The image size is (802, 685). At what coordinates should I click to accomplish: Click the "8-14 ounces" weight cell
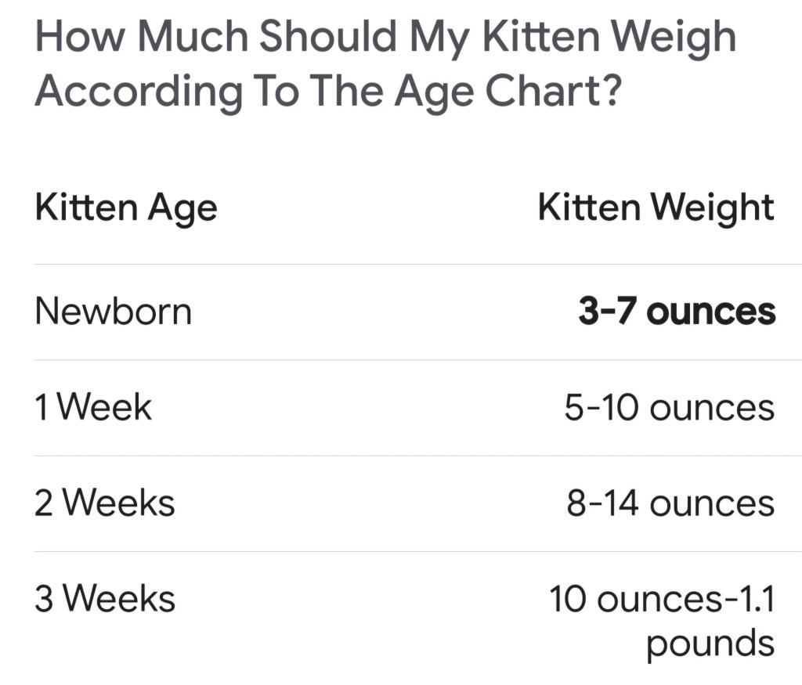(671, 503)
